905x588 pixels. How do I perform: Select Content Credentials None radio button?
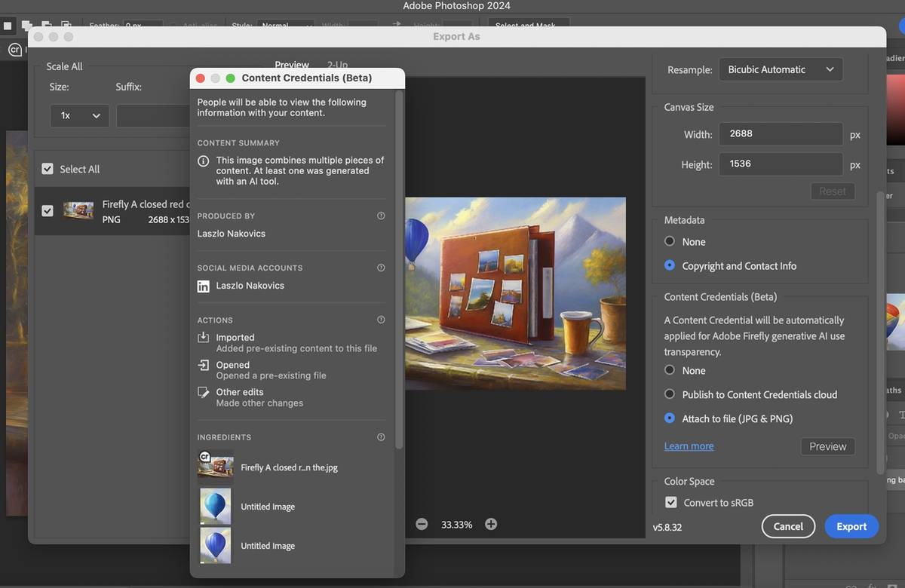670,370
